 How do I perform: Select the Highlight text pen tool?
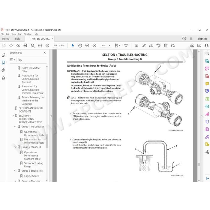tap(144, 46)
